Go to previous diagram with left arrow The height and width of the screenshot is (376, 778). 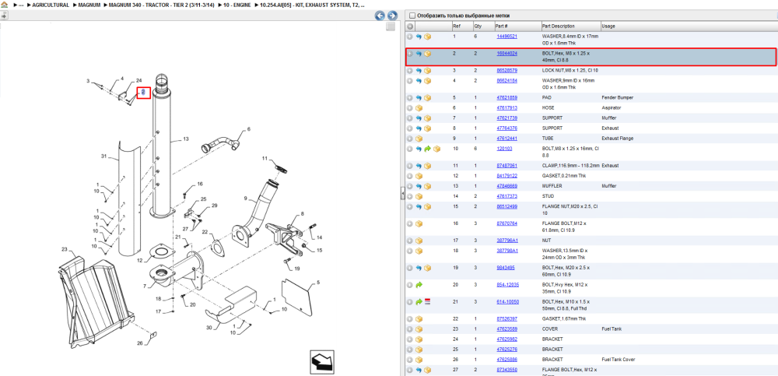point(380,16)
